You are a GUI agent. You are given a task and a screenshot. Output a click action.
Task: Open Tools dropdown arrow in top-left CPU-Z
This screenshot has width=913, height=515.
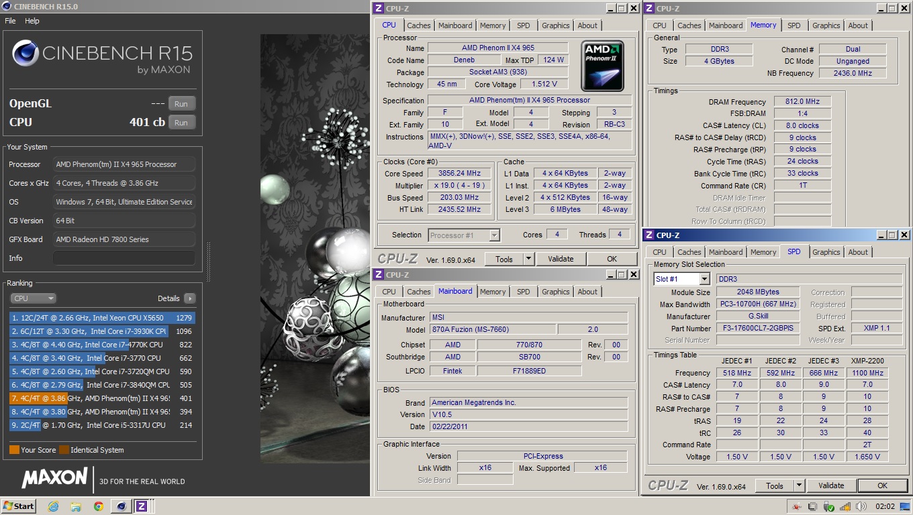528,259
